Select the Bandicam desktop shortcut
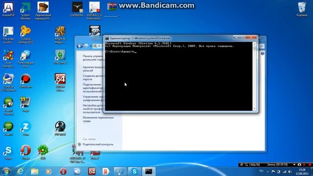The image size is (313, 176). click(25, 81)
